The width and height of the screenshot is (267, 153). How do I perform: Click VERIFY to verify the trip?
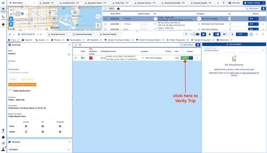tap(185, 58)
